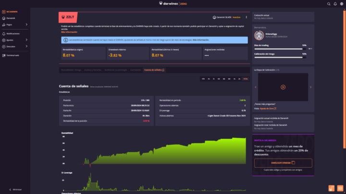The width and height of the screenshot is (346, 194).
Task: Go to previous video in carousel
Action: click(256, 87)
